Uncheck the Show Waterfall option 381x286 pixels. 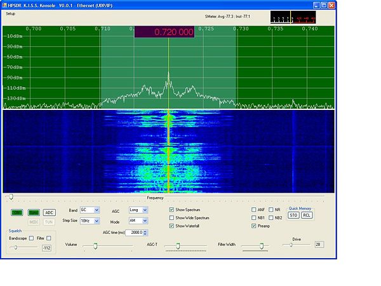tap(172, 226)
